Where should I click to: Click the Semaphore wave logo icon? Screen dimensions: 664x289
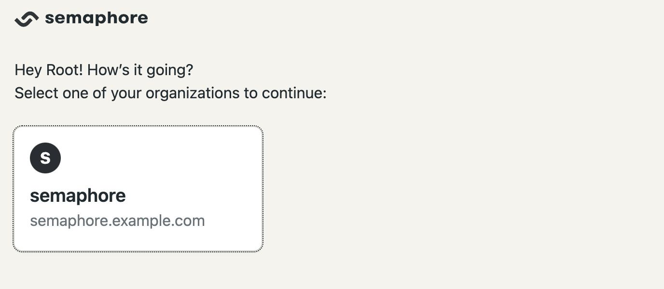point(27,19)
